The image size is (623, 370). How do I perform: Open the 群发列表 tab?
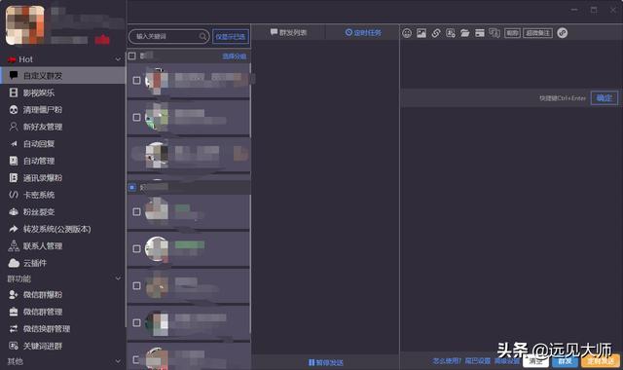pyautogui.click(x=289, y=32)
